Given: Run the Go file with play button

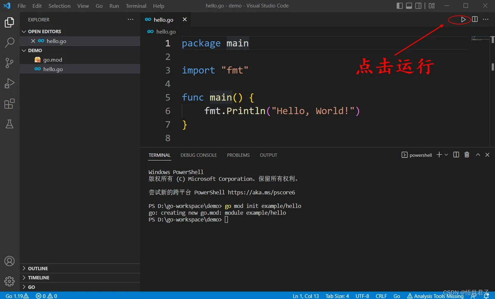Looking at the screenshot, I should pyautogui.click(x=463, y=19).
